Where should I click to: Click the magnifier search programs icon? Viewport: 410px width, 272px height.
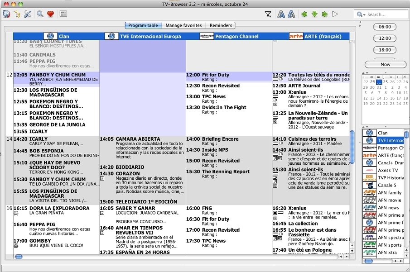pyautogui.click(x=40, y=14)
